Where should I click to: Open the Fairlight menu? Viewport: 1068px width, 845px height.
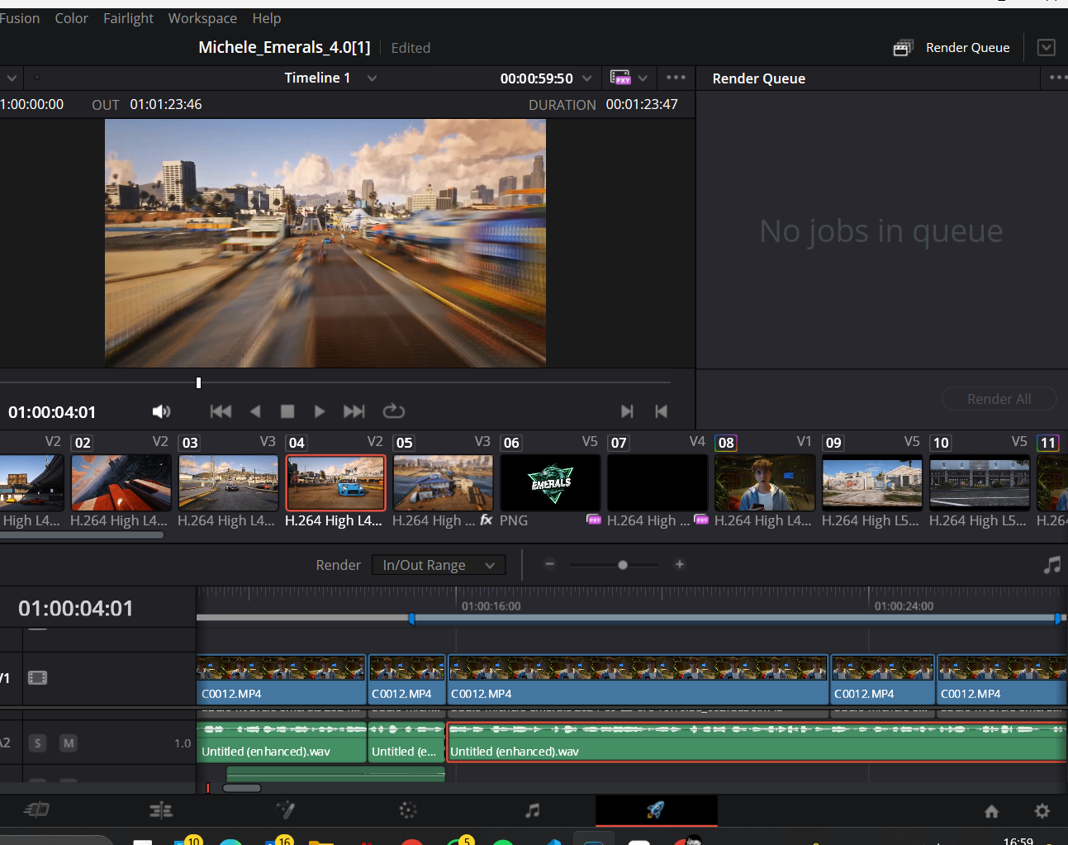(x=128, y=18)
